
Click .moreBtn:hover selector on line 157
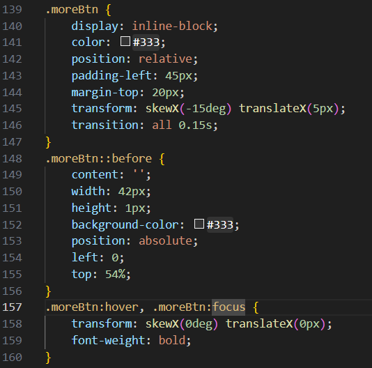[92, 307]
